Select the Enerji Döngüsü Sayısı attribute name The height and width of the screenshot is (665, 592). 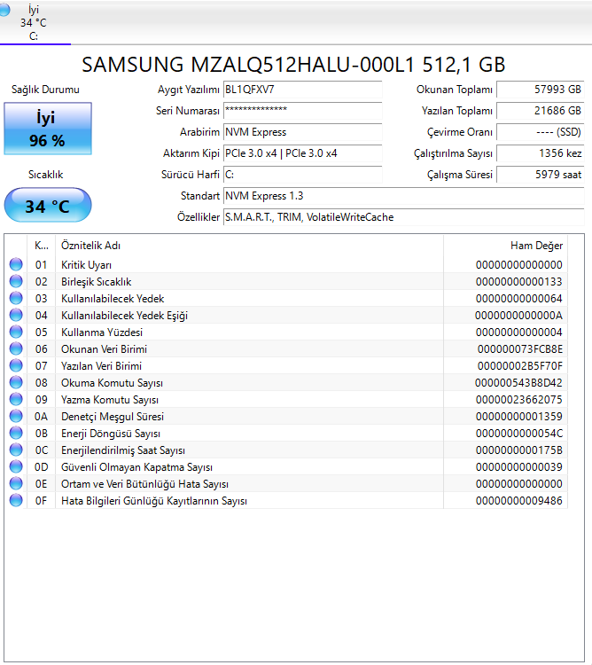click(111, 434)
